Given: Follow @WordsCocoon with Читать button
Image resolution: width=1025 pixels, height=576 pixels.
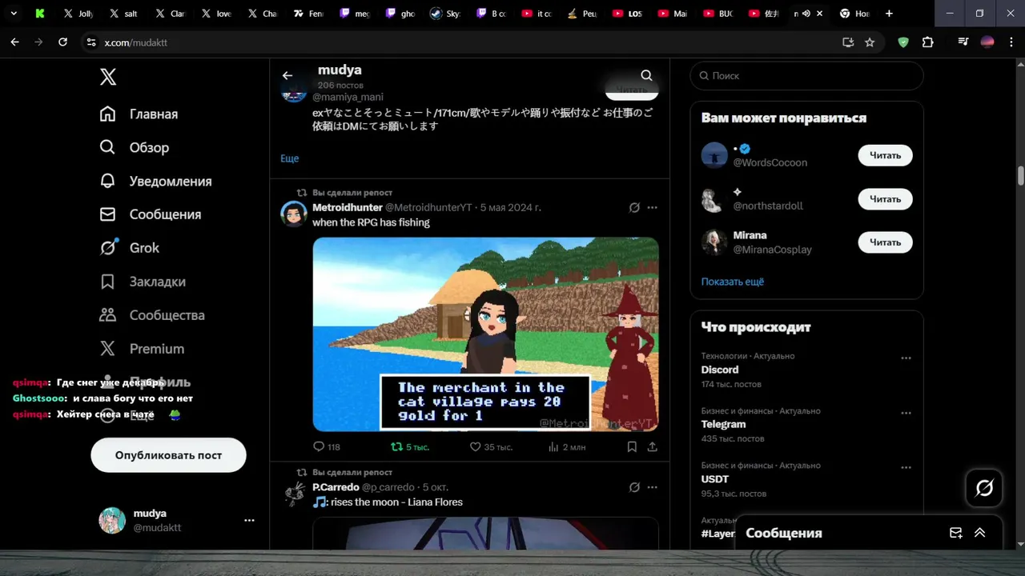Looking at the screenshot, I should 885,155.
